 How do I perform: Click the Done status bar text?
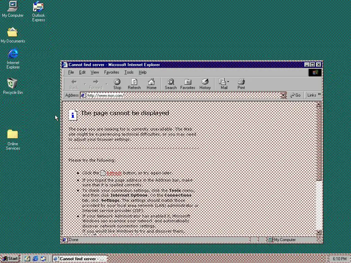pyautogui.click(x=74, y=240)
